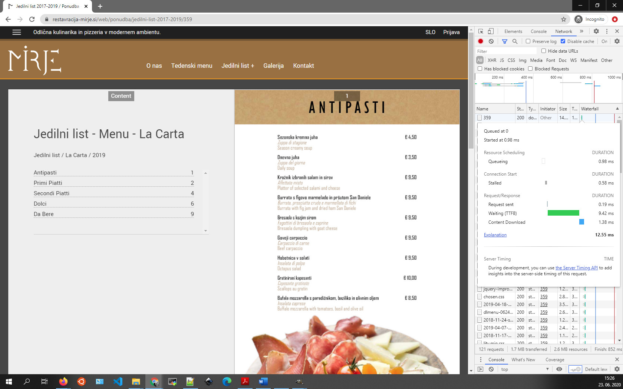Expand the hidden DevTools tabs chevron

[x=581, y=31]
